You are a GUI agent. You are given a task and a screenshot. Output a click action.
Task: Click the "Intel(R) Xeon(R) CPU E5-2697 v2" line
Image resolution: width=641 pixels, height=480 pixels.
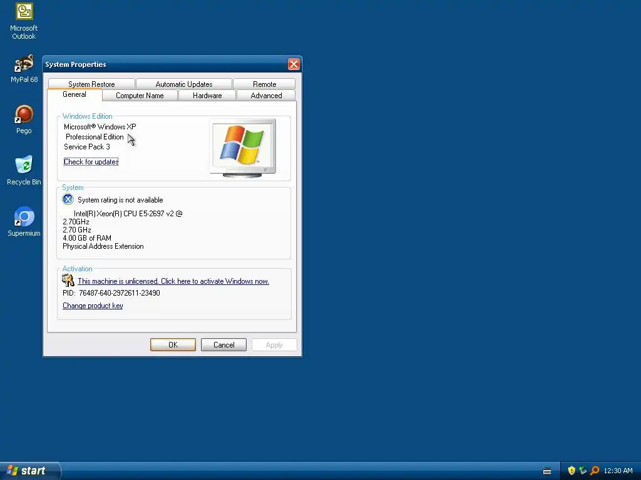pos(128,214)
